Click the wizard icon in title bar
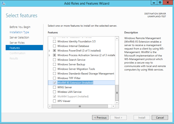 [3, 3]
